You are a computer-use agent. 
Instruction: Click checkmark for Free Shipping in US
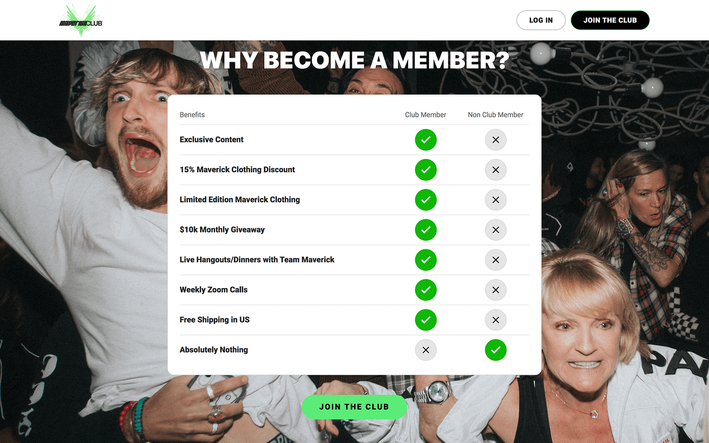[x=426, y=320]
